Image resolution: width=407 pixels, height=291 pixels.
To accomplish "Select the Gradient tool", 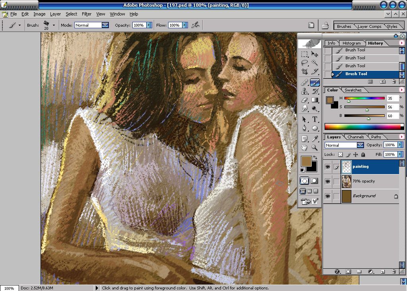I will point(315,100).
